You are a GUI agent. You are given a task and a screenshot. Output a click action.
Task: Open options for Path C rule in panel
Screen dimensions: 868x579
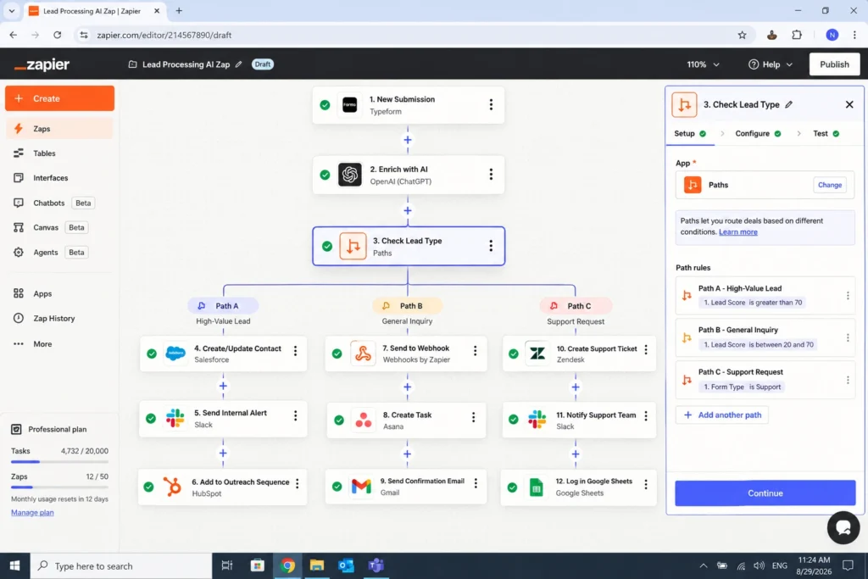click(848, 380)
